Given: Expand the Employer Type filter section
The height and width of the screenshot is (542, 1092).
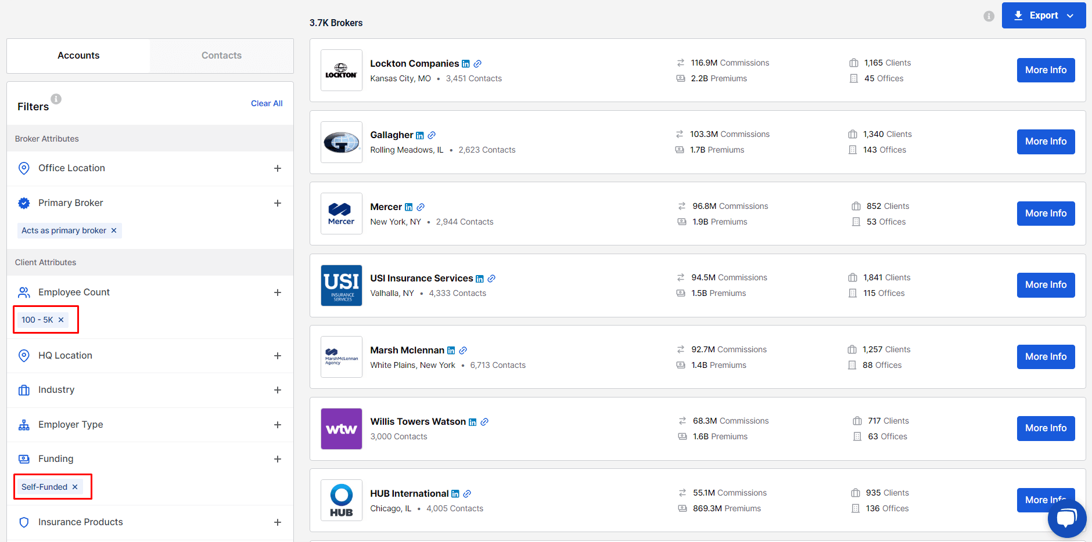Looking at the screenshot, I should pos(278,424).
